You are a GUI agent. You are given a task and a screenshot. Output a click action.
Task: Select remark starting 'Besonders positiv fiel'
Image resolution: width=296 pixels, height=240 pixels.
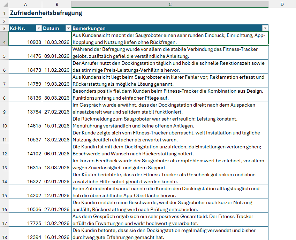coord(170,94)
